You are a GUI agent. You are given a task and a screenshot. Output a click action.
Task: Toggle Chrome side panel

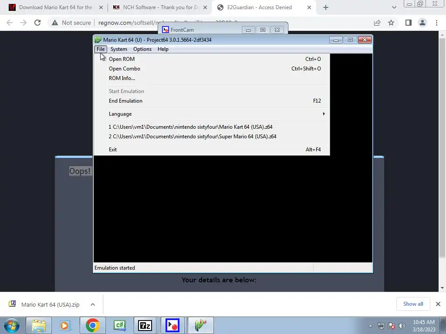pyautogui.click(x=409, y=23)
